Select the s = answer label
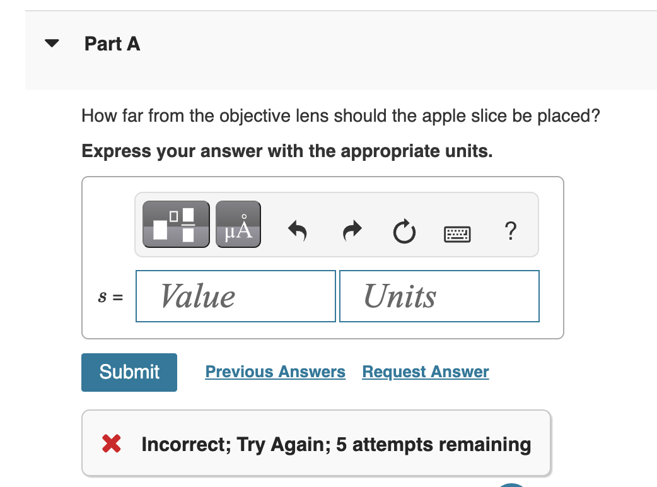Viewport: 657px width, 487px height. 110,296
